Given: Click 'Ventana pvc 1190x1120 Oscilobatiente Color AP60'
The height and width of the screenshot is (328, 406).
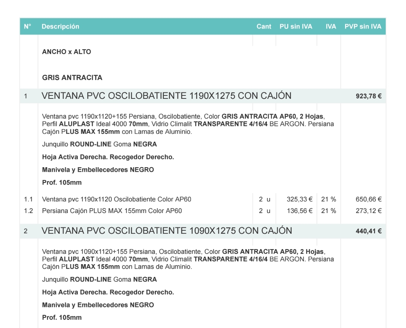Looking at the screenshot, I should point(117,200).
